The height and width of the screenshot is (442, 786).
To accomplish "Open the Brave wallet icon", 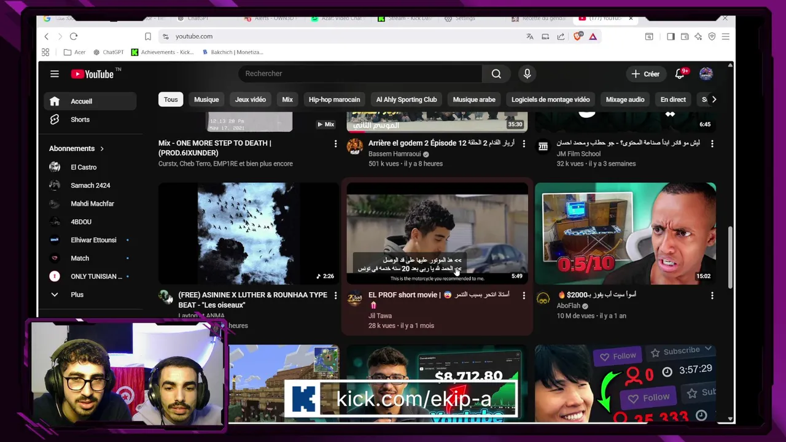I will pyautogui.click(x=685, y=36).
